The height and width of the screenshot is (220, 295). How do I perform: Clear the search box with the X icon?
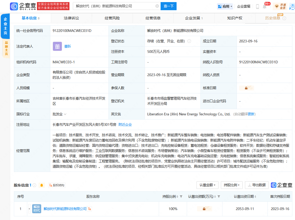coord(157,6)
